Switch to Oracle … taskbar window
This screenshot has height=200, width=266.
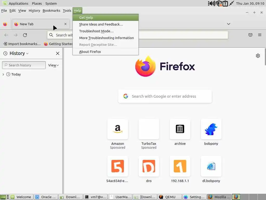click(46, 197)
